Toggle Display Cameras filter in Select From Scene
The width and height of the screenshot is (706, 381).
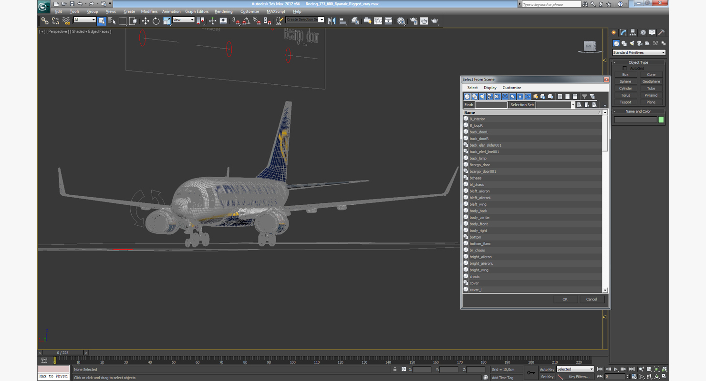490,97
